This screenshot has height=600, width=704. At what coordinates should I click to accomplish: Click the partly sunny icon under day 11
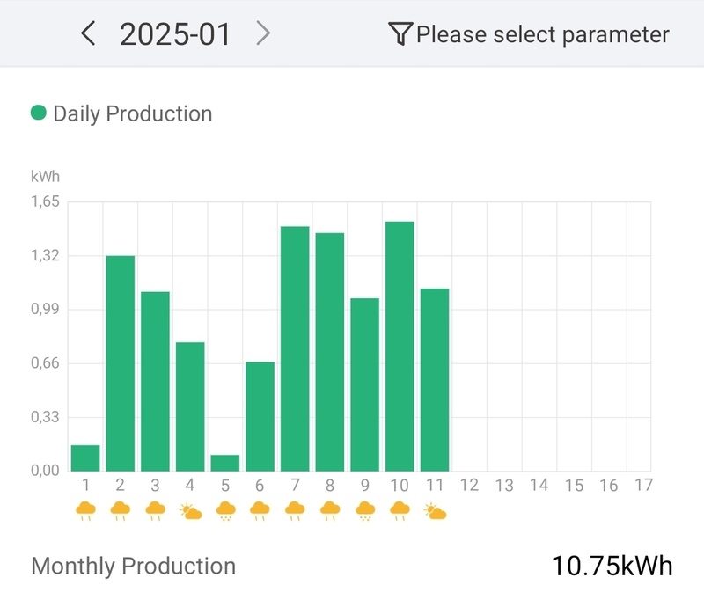coord(435,510)
